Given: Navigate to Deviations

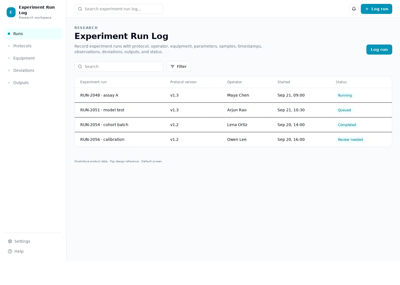Looking at the screenshot, I should point(33,70).
